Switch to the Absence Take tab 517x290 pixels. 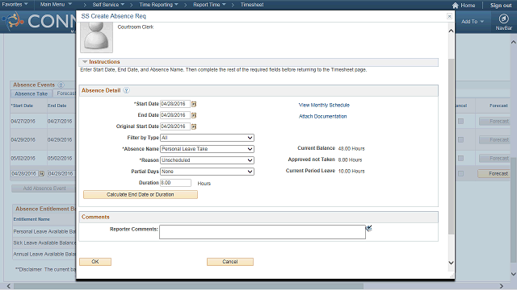coord(32,93)
